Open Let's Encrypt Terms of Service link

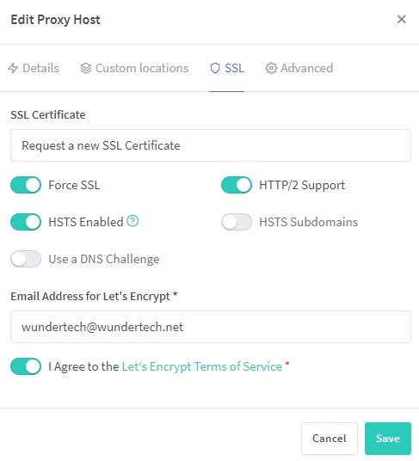point(202,366)
